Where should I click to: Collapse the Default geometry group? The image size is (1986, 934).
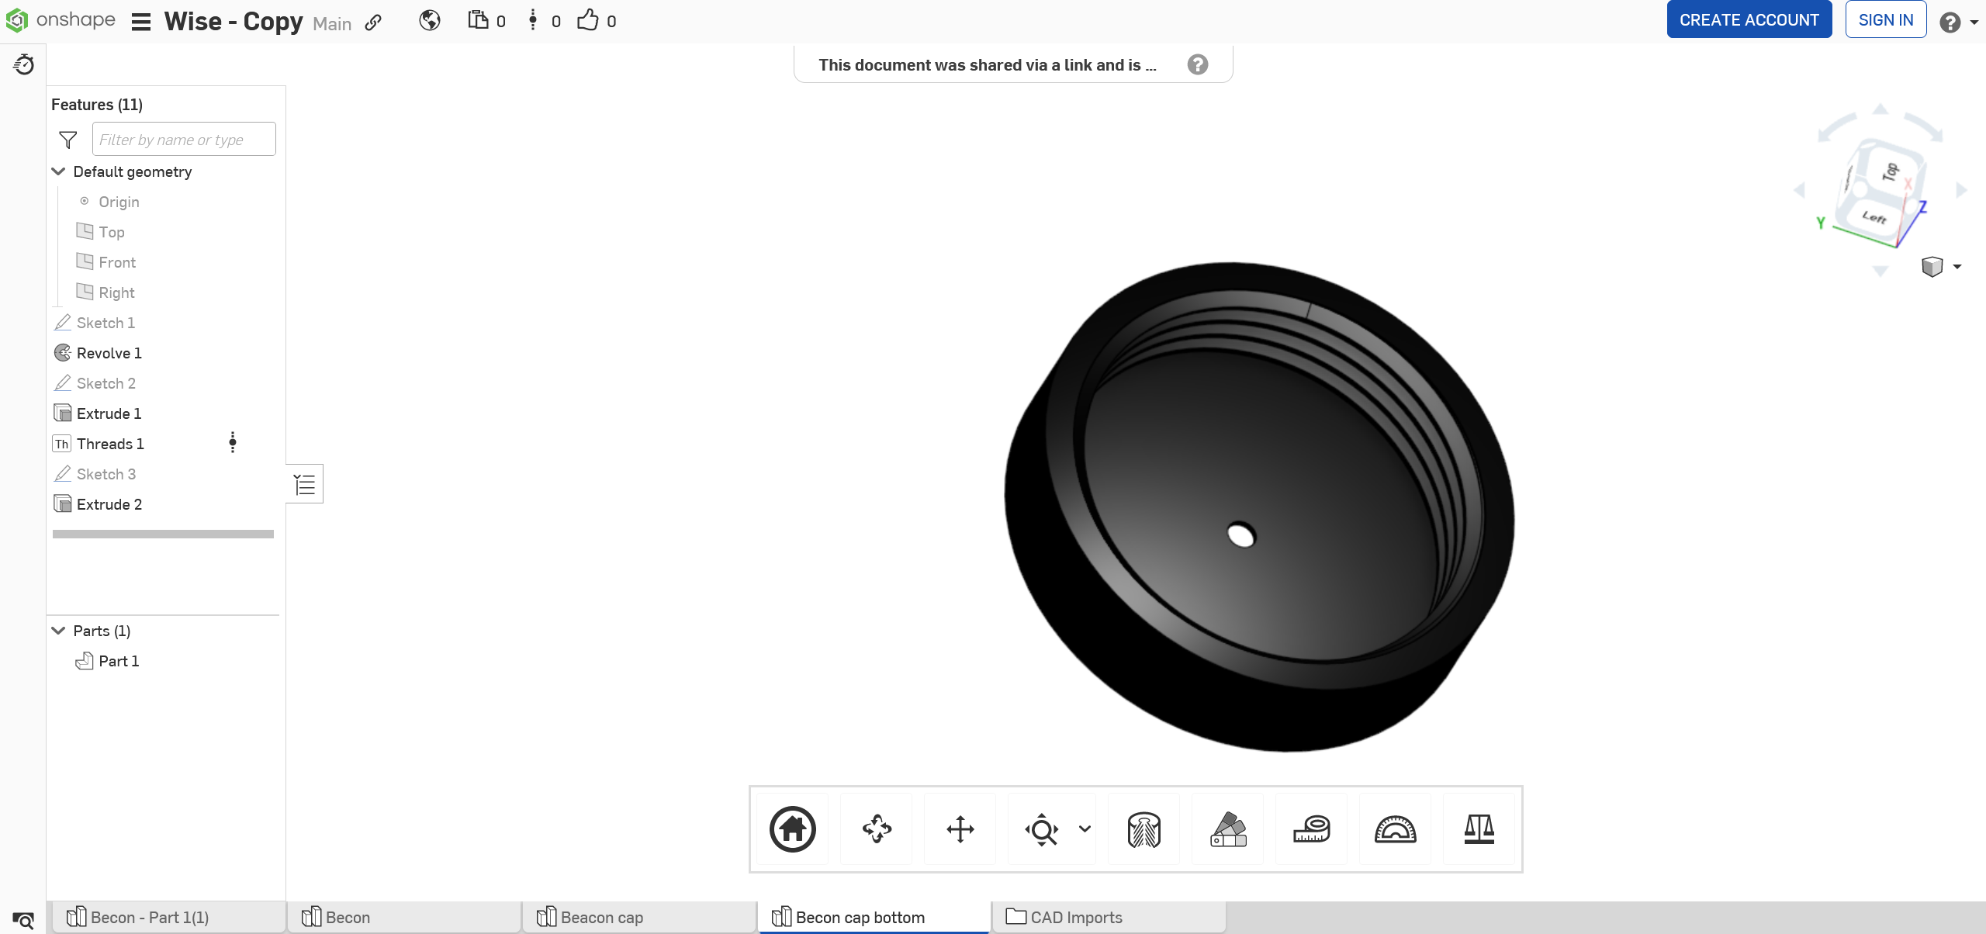pos(58,171)
